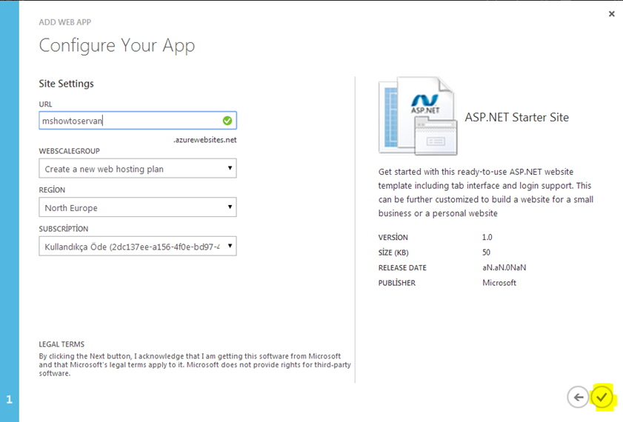Click the Version value 1.0
This screenshot has height=422, width=623.
pos(487,238)
